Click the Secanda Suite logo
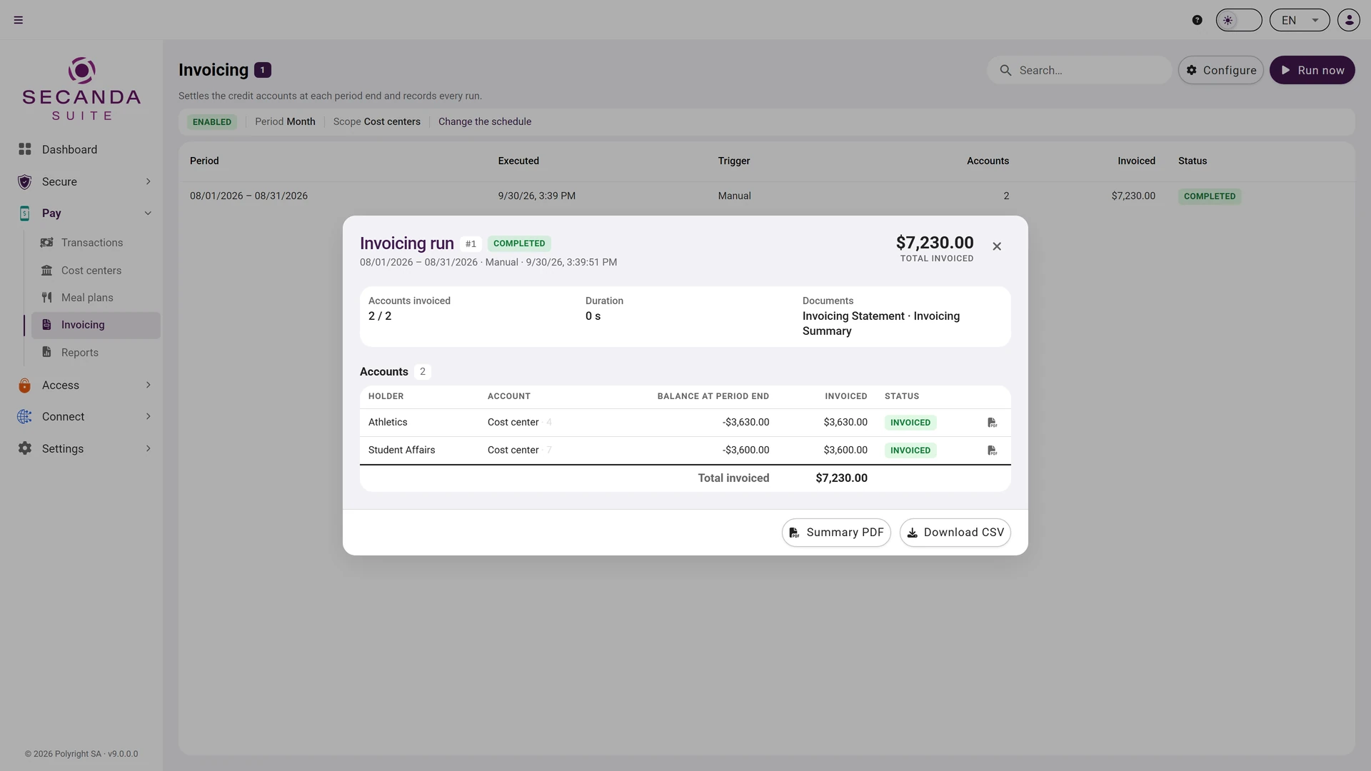The width and height of the screenshot is (1371, 771). [81, 89]
